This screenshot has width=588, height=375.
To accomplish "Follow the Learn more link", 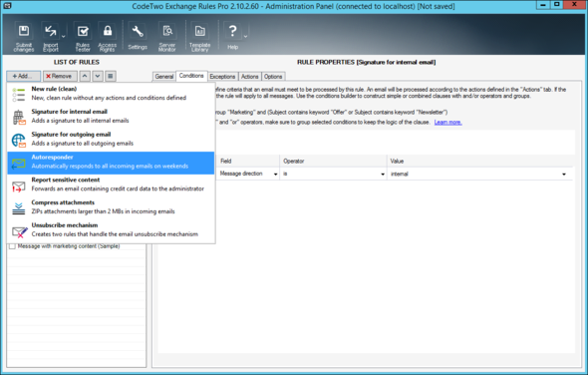I will pyautogui.click(x=447, y=123).
